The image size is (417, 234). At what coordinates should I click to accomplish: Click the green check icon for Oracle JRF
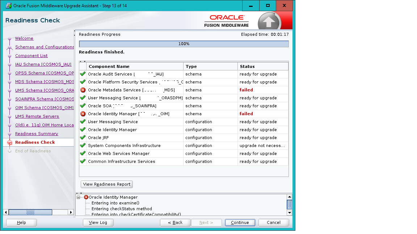click(83, 138)
